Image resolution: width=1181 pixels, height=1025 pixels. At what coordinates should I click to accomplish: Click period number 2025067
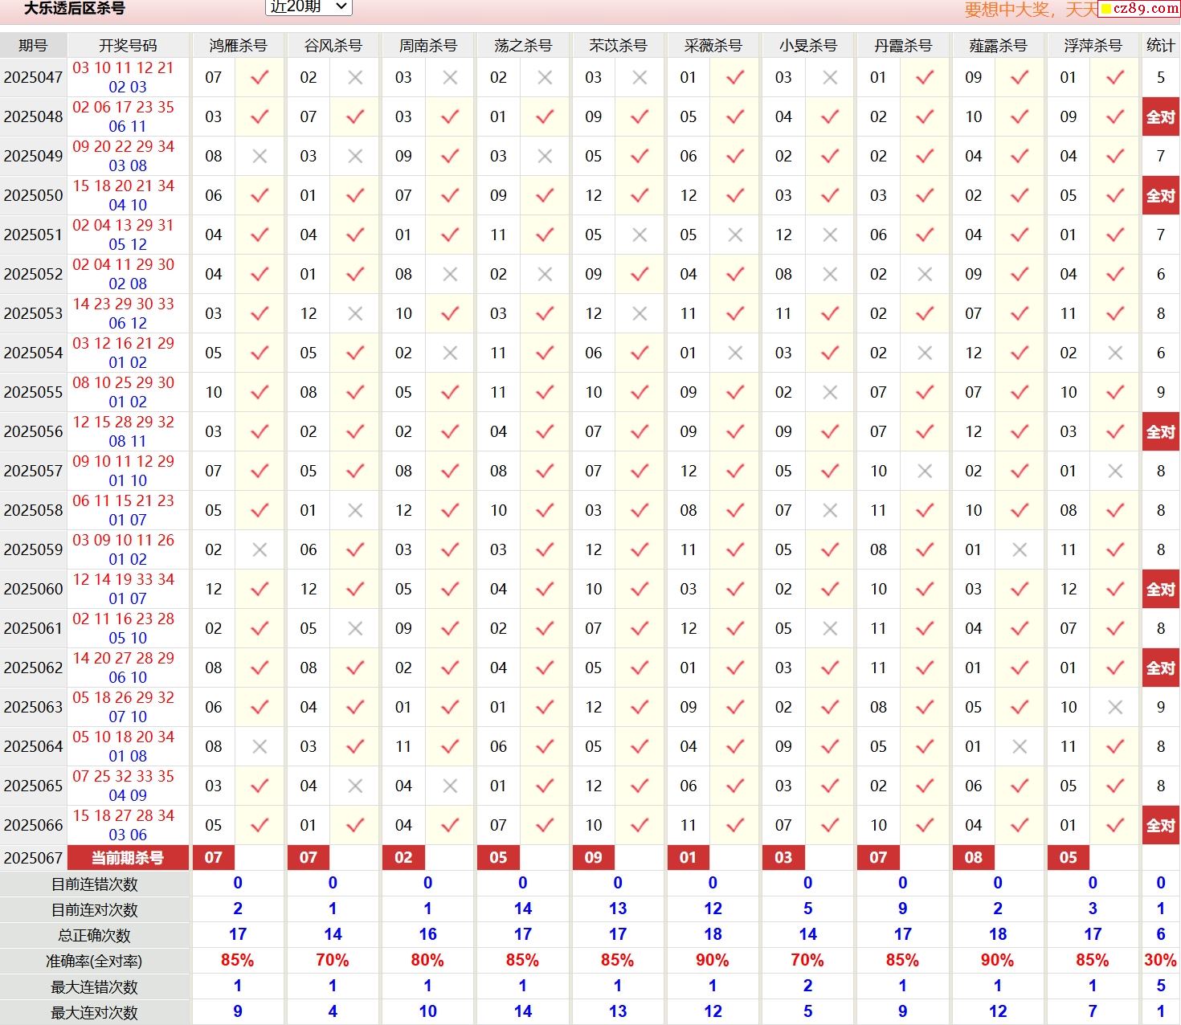pyautogui.click(x=33, y=858)
